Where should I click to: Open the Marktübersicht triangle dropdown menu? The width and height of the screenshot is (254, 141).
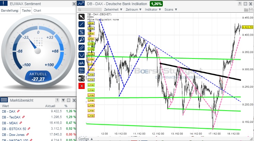pyautogui.click(x=63, y=100)
